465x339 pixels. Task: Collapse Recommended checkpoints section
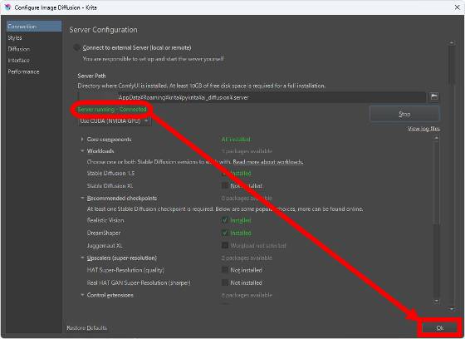tap(82, 198)
